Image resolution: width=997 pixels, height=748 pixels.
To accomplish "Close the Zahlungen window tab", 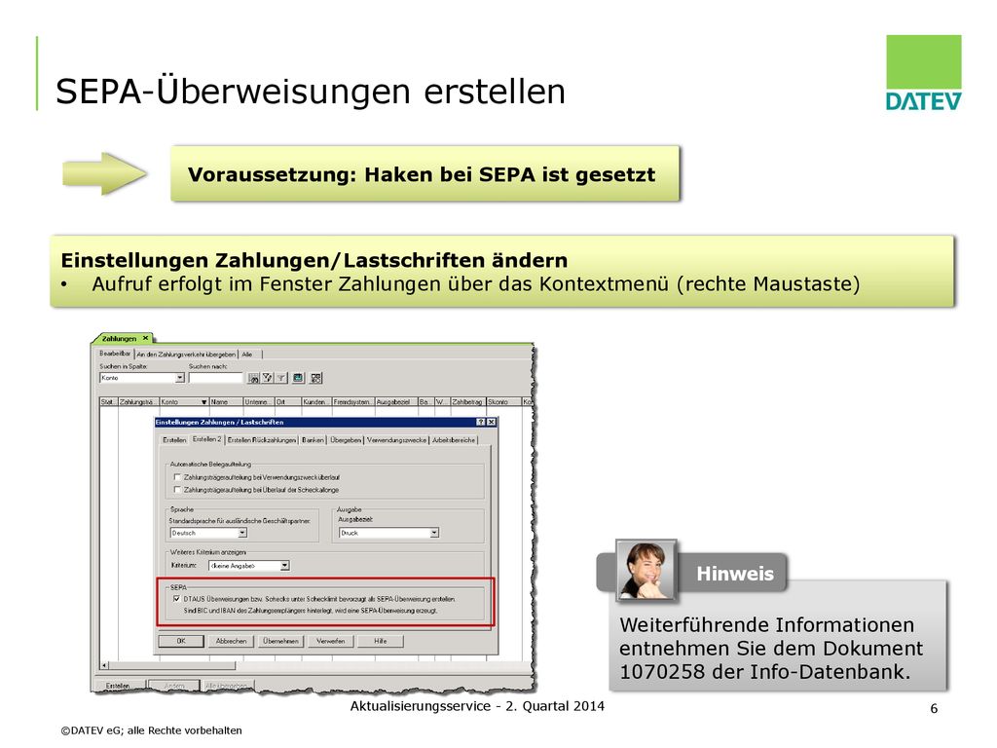I will 146,338.
